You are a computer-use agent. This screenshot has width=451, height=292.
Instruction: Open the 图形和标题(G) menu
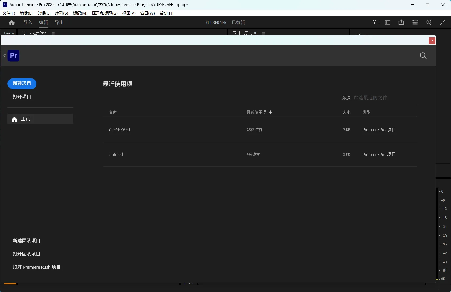click(105, 13)
